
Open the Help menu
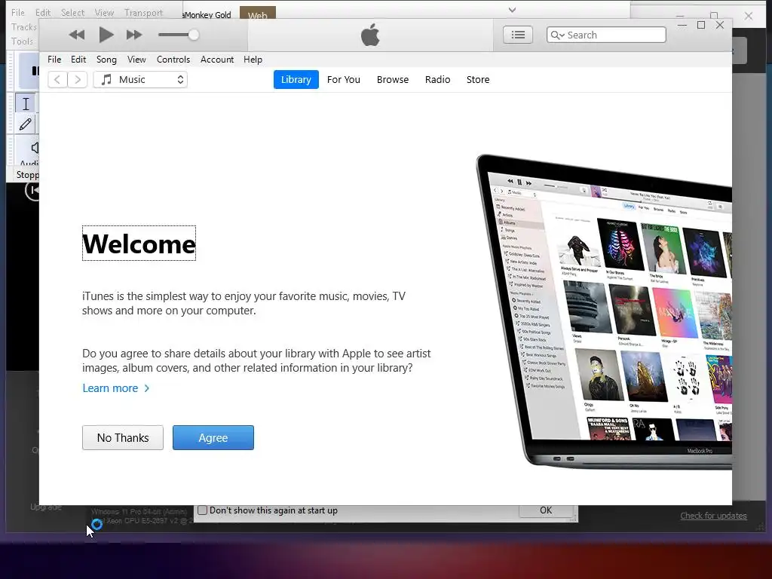point(253,60)
